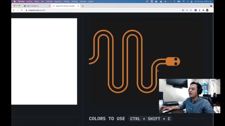Open the Perfiles menu
This screenshot has width=225, height=126.
66,1
